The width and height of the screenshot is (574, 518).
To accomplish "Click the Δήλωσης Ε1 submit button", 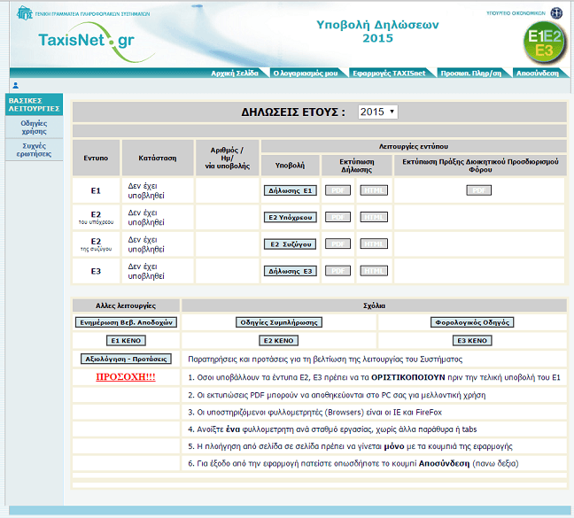I will point(291,190).
